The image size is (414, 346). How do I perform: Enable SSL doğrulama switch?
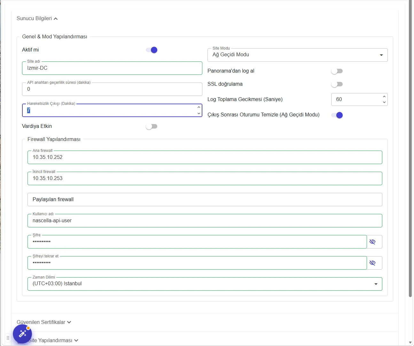point(337,84)
